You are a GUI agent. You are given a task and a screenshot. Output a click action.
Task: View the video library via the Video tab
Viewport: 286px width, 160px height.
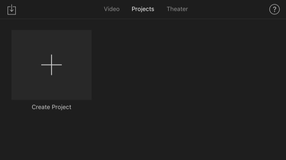click(112, 9)
